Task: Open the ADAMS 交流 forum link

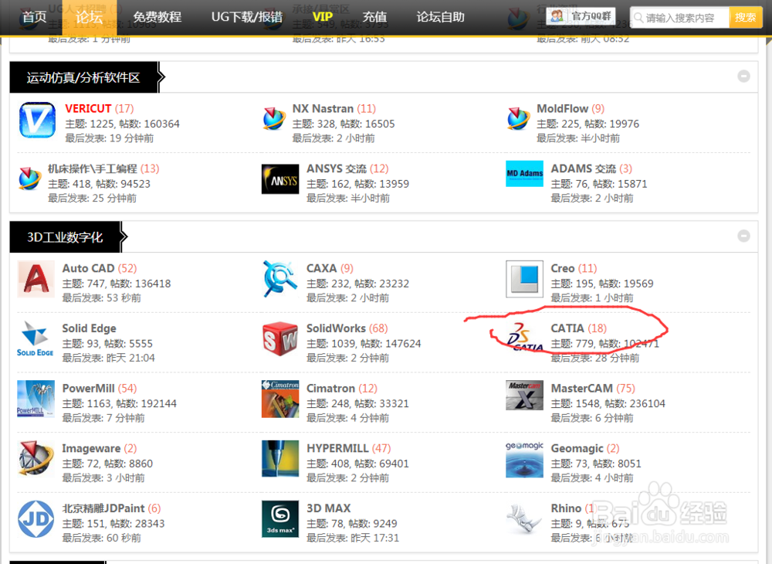Action: tap(584, 168)
